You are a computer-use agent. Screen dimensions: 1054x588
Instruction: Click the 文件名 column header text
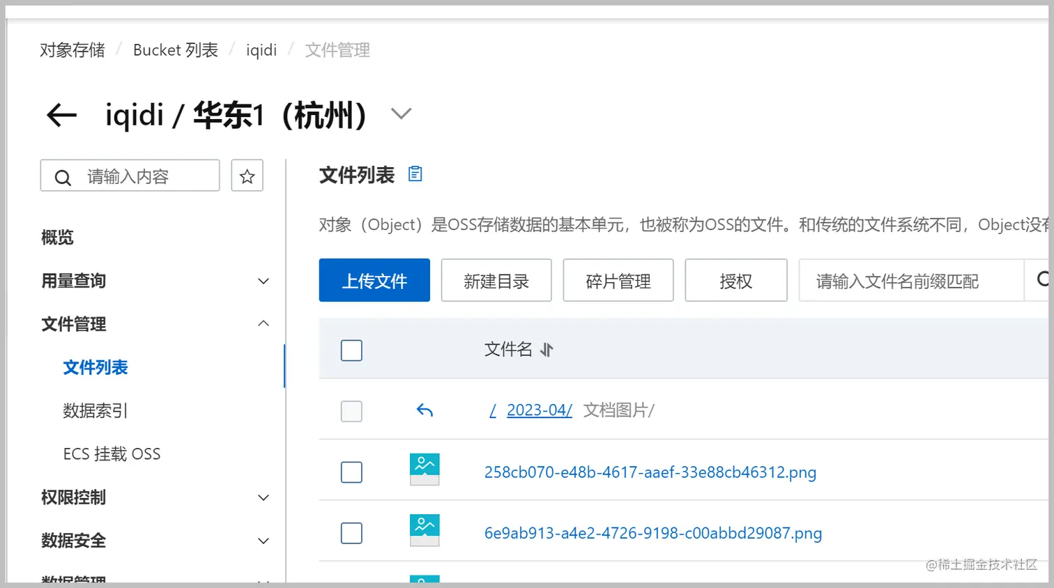[508, 350]
